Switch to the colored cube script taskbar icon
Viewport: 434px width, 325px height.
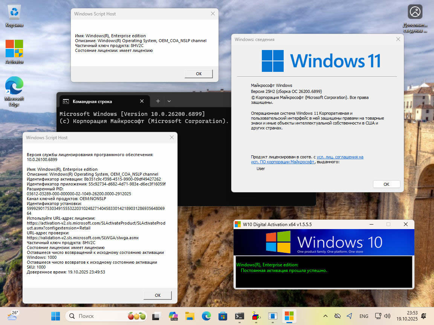tap(256, 316)
